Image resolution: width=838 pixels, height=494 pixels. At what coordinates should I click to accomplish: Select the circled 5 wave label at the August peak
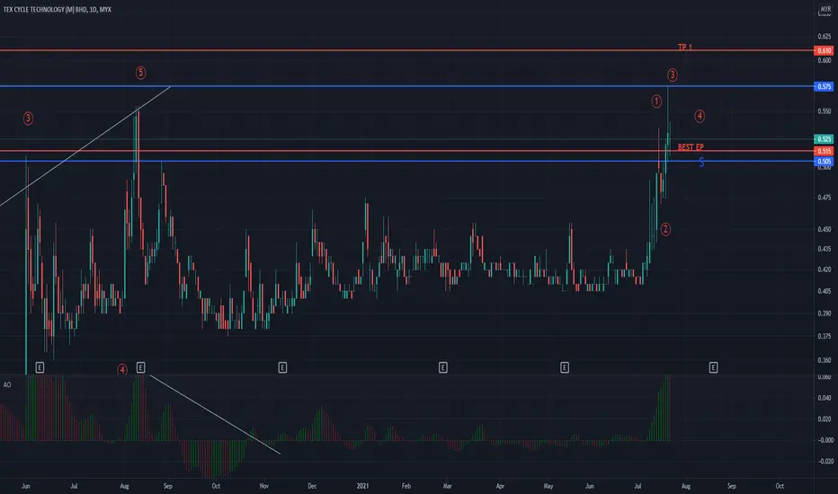140,73
